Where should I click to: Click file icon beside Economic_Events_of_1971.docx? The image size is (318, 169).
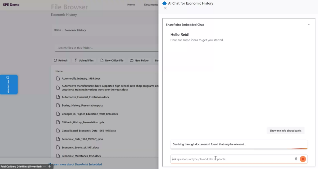(58, 148)
